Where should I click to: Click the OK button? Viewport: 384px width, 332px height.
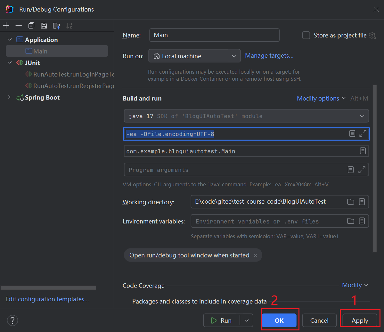279,320
